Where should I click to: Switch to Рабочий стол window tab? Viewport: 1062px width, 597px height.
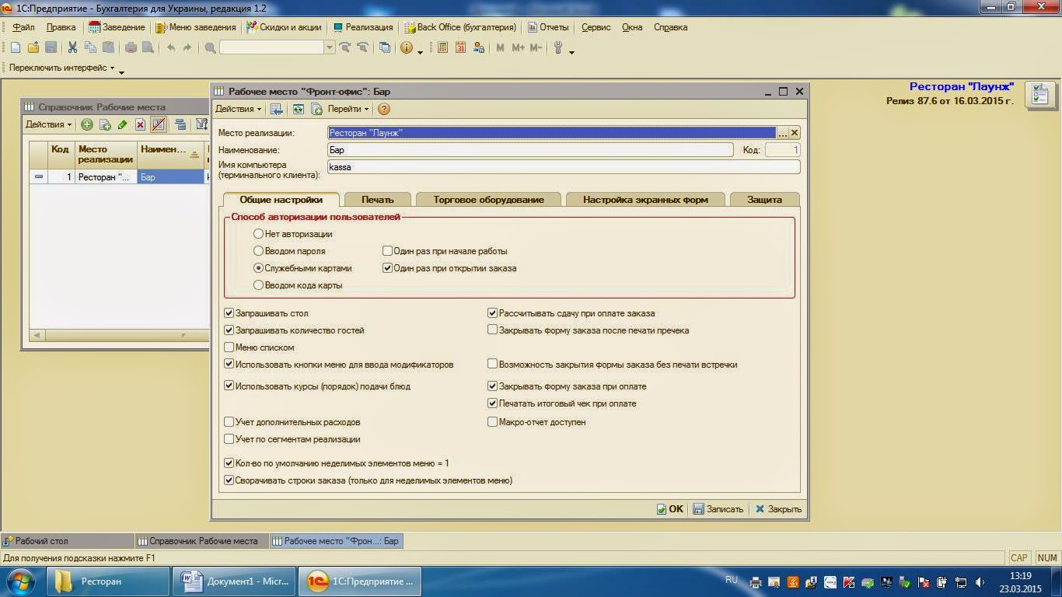click(67, 541)
